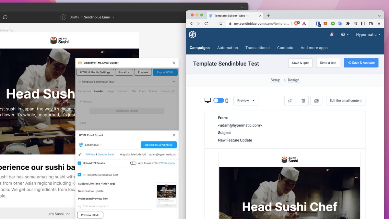The height and width of the screenshot is (219, 389).
Task: Go to the Design step
Action: pyautogui.click(x=293, y=80)
